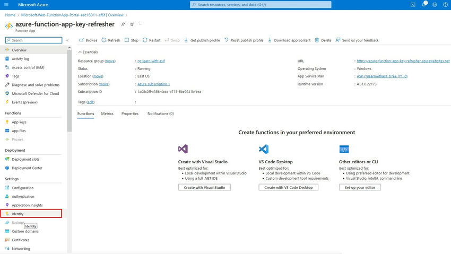451x254 pixels.
Task: Open the function app URL link
Action: (403, 61)
